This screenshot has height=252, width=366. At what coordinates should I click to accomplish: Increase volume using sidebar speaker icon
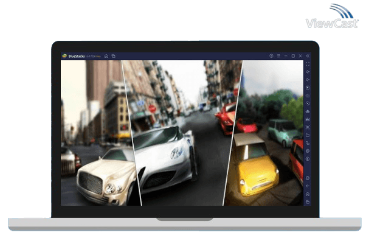coord(308,72)
